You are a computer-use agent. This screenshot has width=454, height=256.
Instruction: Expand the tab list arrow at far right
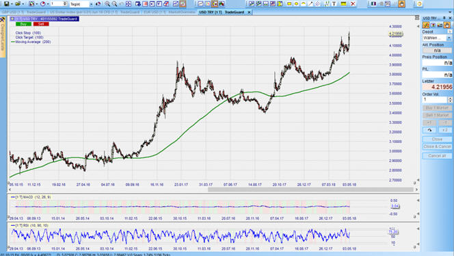pyautogui.click(x=450, y=12)
